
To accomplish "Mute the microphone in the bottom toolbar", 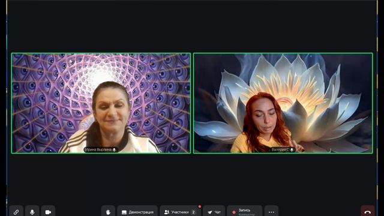I will [32, 211].
